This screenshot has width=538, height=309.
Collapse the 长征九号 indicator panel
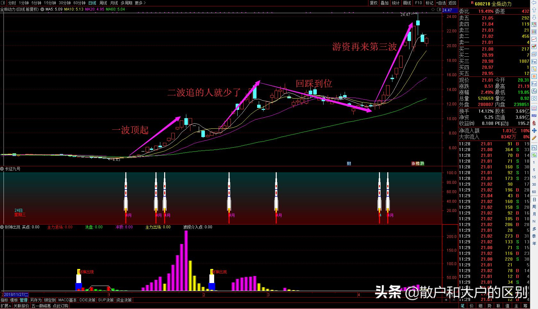tap(2, 169)
